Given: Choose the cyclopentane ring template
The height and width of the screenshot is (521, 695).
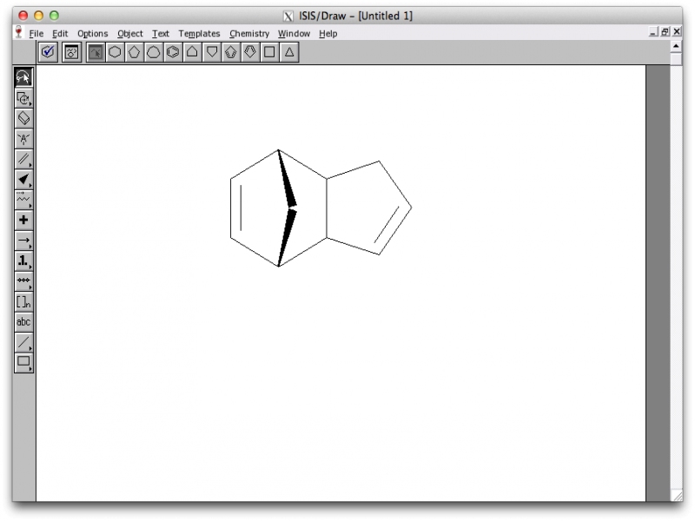Looking at the screenshot, I should click(x=135, y=52).
